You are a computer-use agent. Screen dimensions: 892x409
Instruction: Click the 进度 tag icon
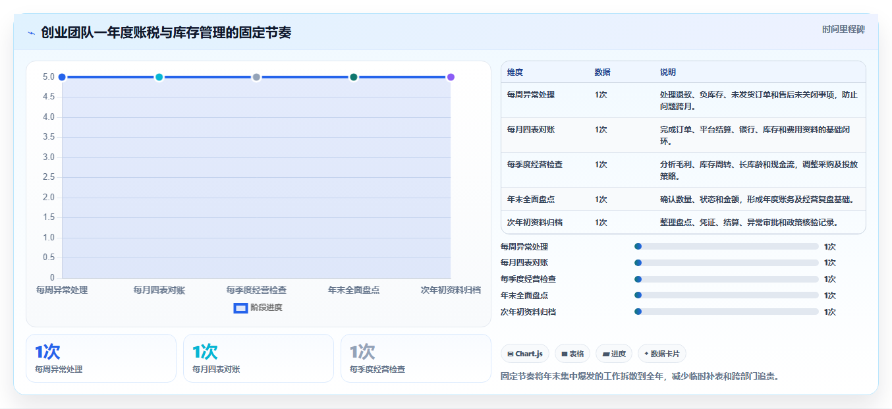pyautogui.click(x=606, y=354)
